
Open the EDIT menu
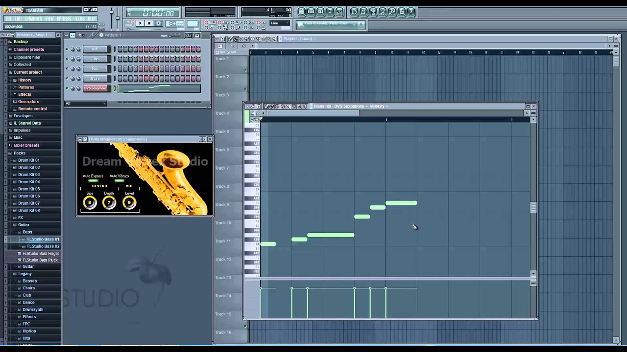18,19
